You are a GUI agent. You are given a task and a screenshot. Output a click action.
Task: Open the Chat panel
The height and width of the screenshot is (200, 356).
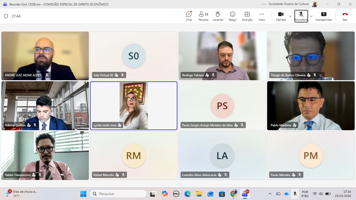pyautogui.click(x=189, y=16)
